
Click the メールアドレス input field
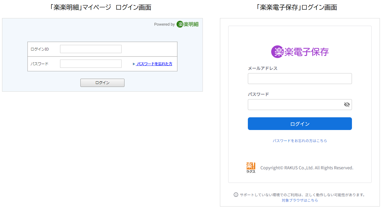click(x=300, y=79)
